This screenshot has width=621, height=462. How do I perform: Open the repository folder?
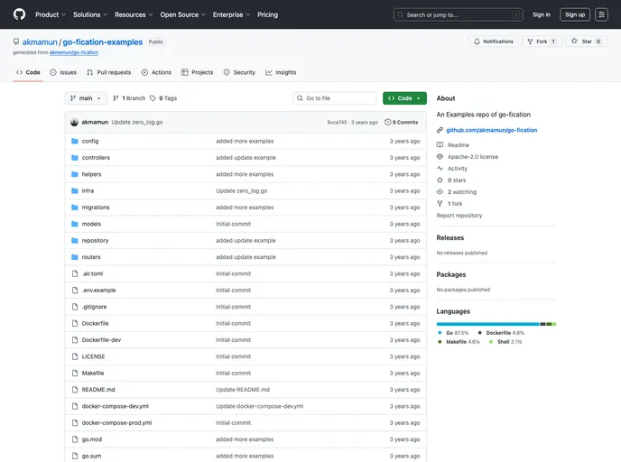[x=95, y=241]
